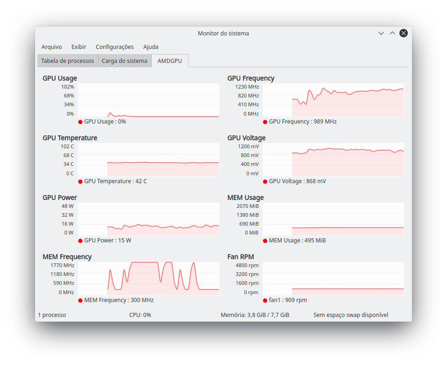The image size is (447, 365).
Task: Click the 'CPU: 0%' status bar entry
Action: click(x=140, y=315)
